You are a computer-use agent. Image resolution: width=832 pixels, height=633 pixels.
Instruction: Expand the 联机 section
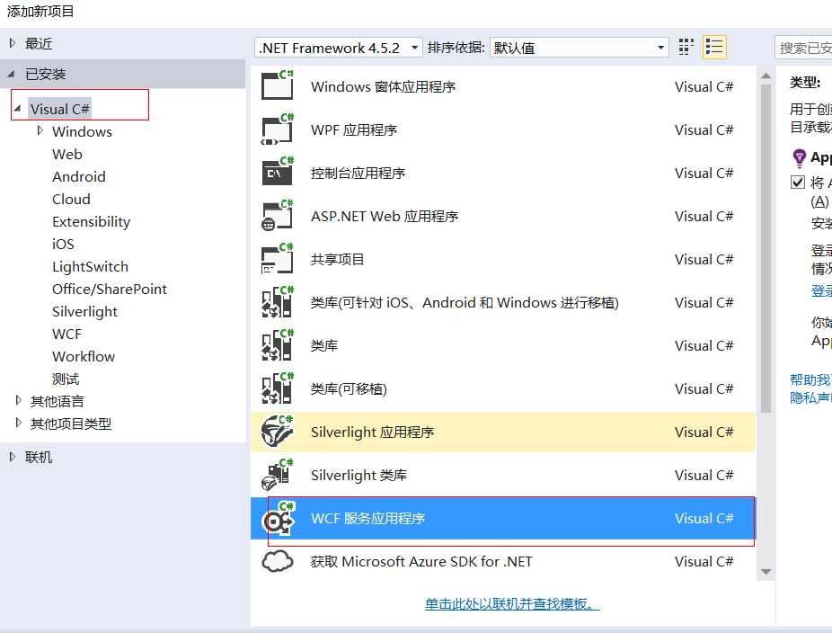pyautogui.click(x=13, y=456)
